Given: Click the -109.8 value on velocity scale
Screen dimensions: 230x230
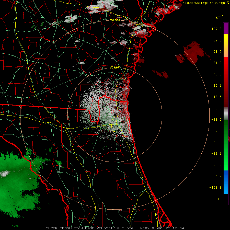Looking at the screenshot, I should coord(216,188).
